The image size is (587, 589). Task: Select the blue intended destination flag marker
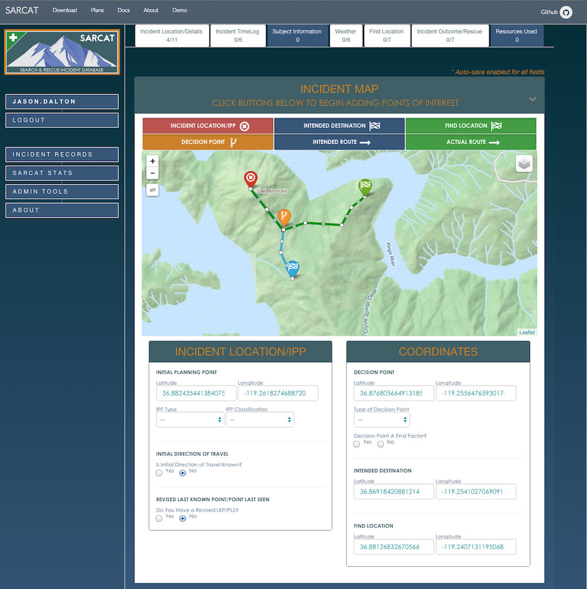tap(293, 269)
